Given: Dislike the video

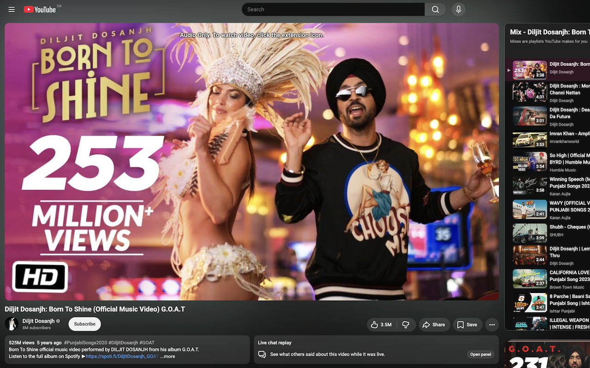Looking at the screenshot, I should click(x=406, y=325).
